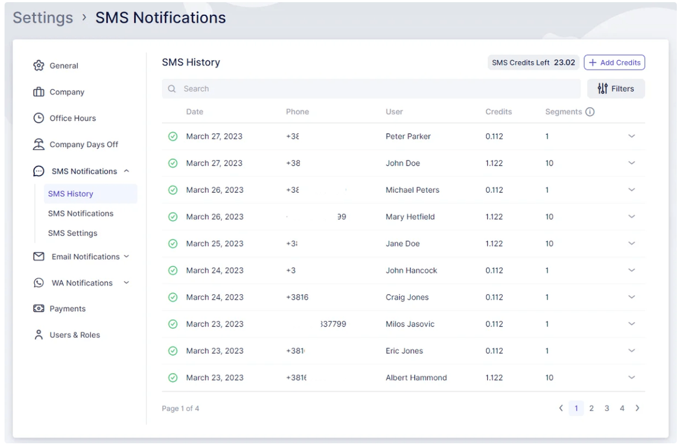Click the Email Notifications envelope icon
The height and width of the screenshot is (446, 682).
coord(39,257)
